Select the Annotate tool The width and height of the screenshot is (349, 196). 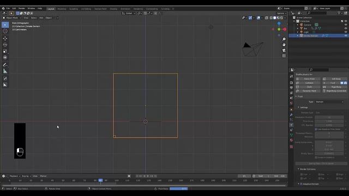coord(5,65)
